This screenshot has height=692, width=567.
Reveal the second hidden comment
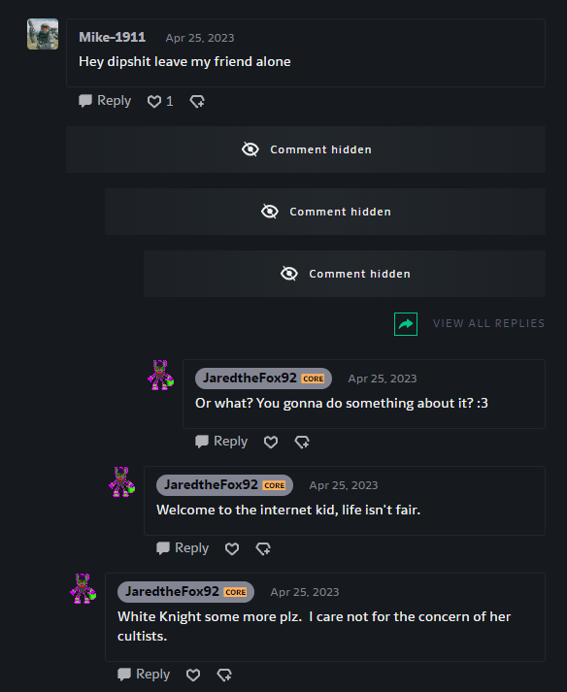coord(325,212)
